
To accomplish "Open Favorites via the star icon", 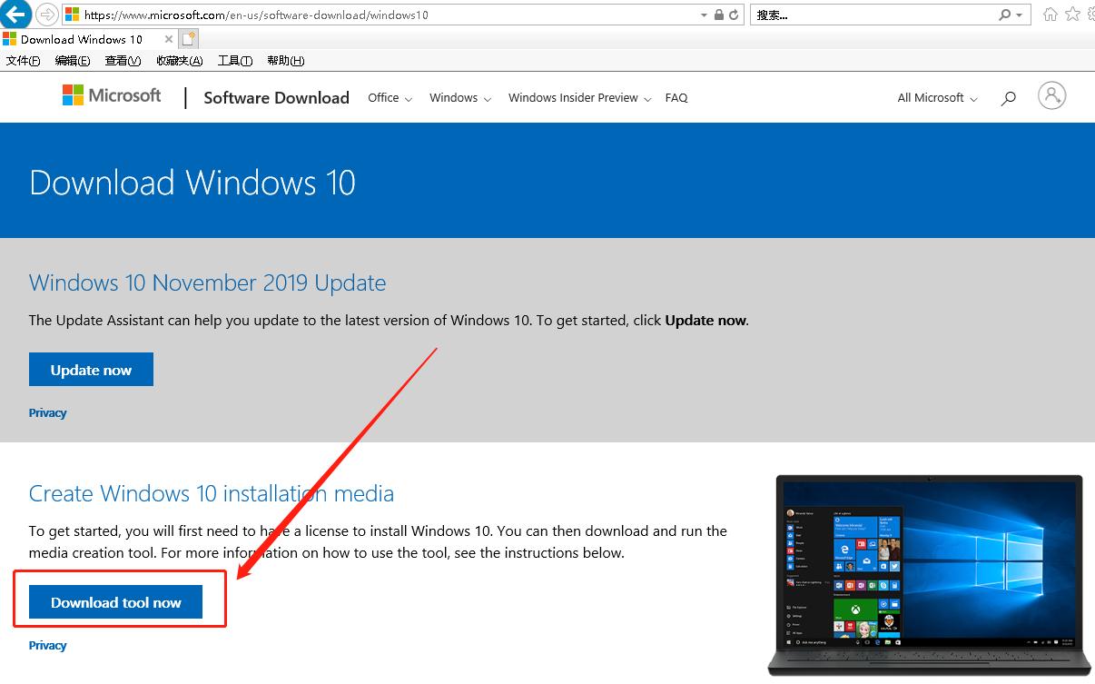I will point(1071,15).
